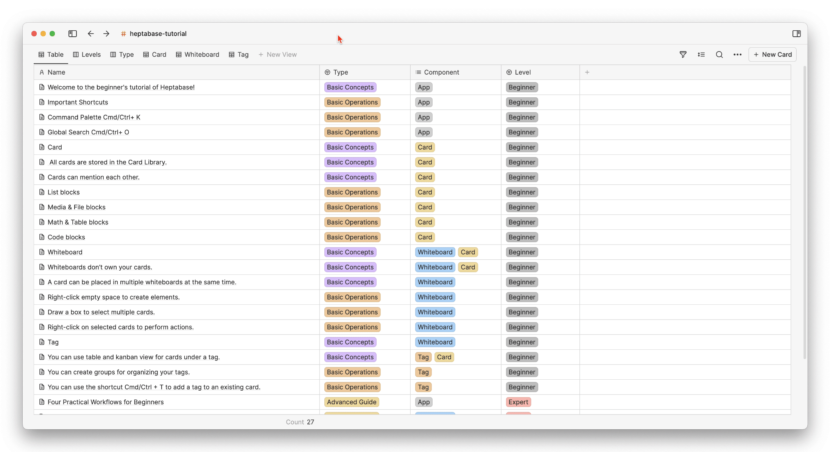Toggle the left sidebar panel icon
Image resolution: width=830 pixels, height=452 pixels.
click(x=73, y=34)
